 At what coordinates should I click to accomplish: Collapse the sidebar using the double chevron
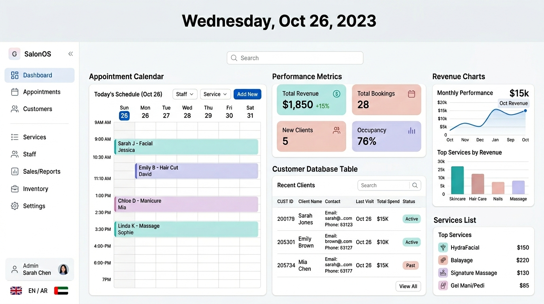point(70,53)
